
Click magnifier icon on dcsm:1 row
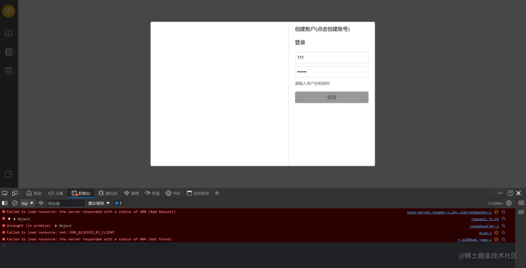[x=504, y=232]
